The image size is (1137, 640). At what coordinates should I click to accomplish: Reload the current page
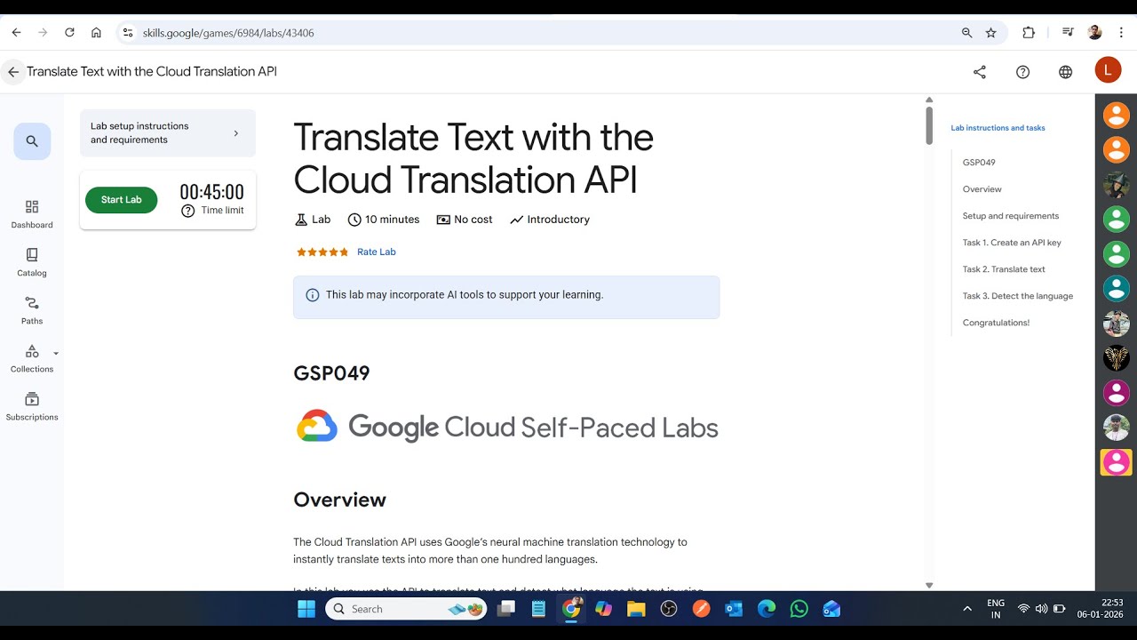[69, 33]
